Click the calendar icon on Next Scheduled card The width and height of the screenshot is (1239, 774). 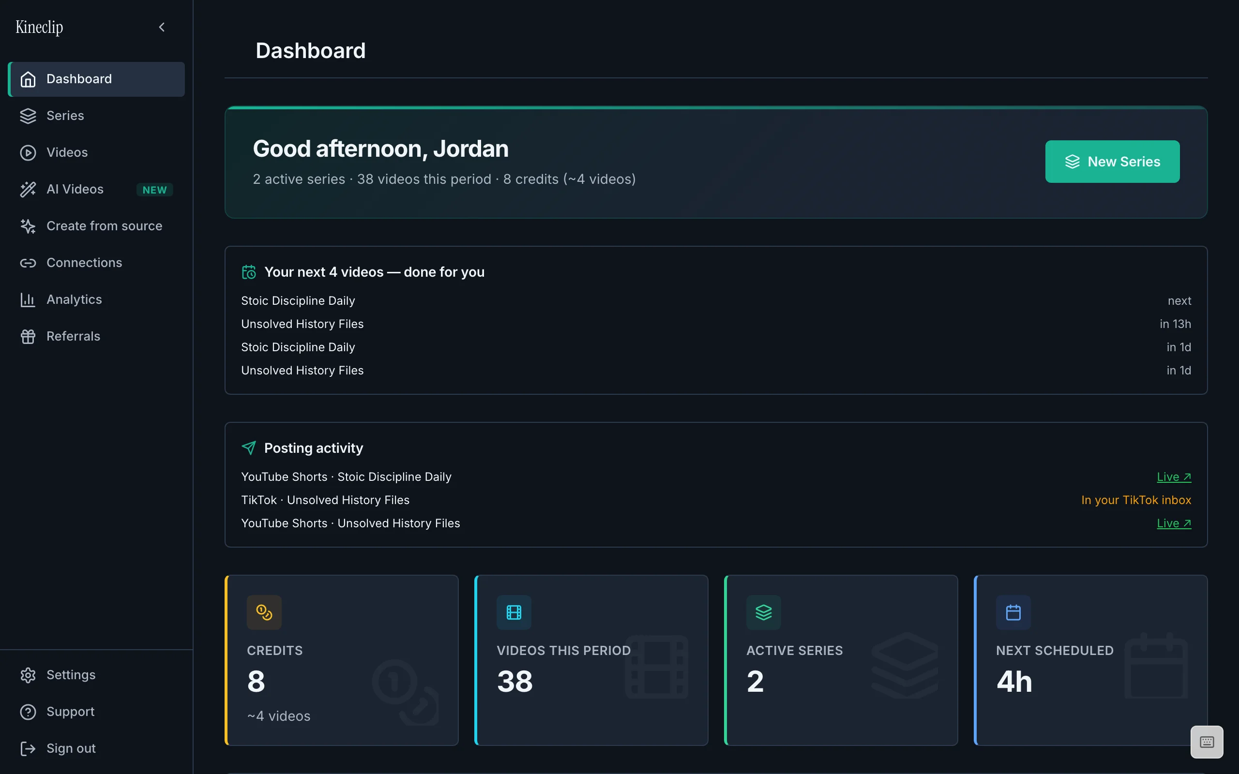[1013, 612]
